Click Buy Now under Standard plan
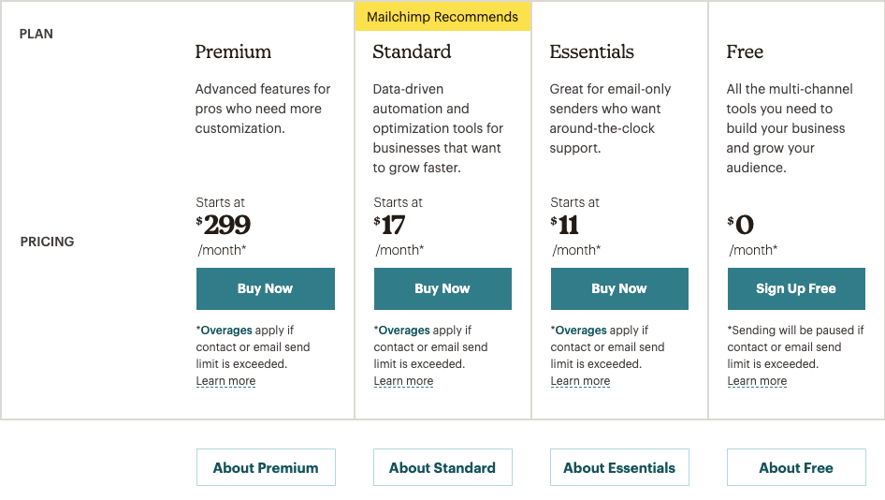 [x=442, y=288]
